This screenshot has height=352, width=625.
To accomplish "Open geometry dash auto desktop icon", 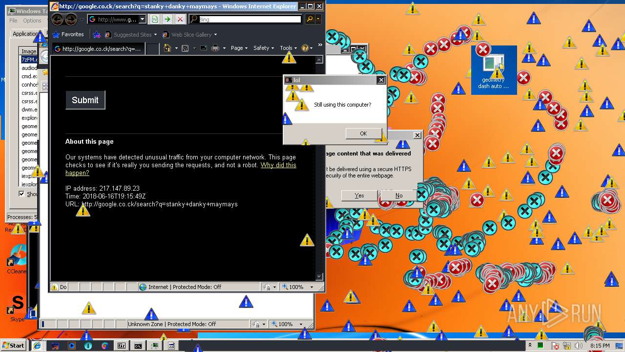I will tap(494, 70).
